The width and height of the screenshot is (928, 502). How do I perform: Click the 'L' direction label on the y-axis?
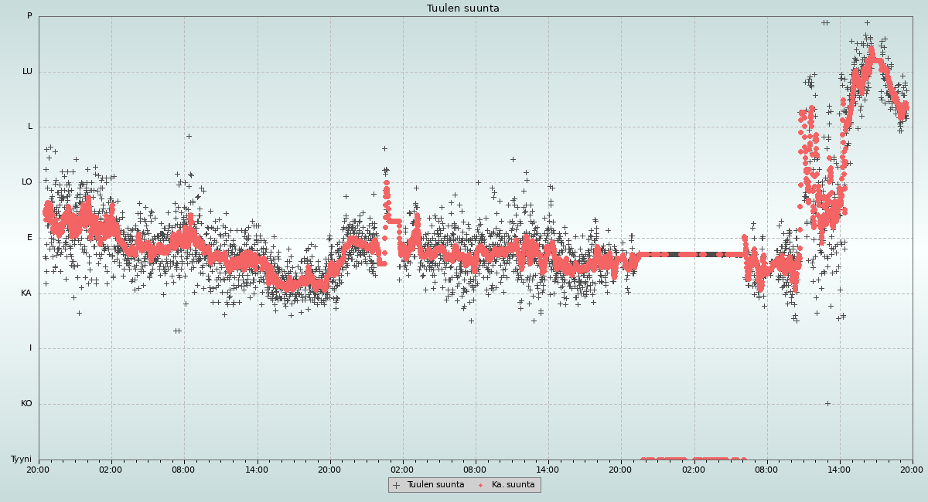click(x=30, y=127)
